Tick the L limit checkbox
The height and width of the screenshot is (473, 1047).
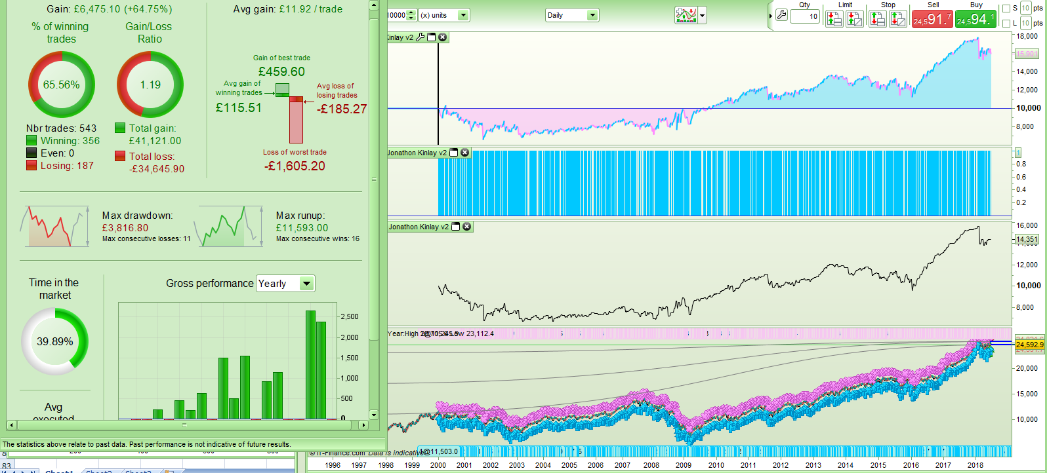point(1007,23)
